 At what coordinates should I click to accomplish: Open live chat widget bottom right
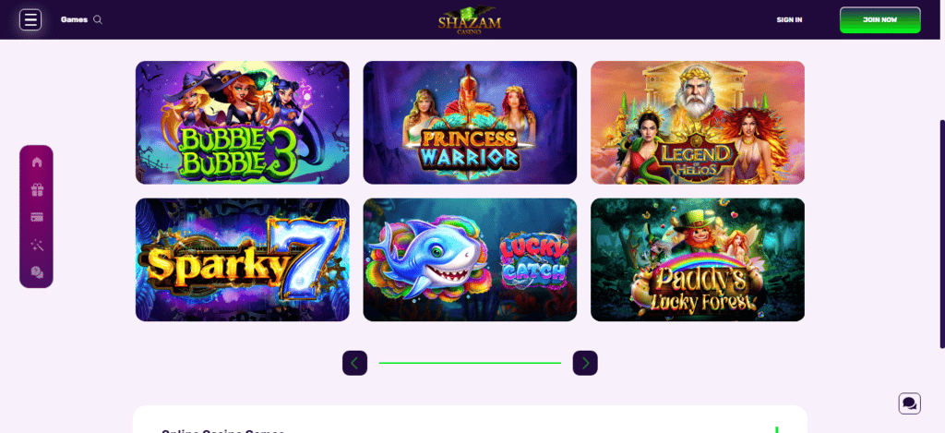click(x=909, y=403)
